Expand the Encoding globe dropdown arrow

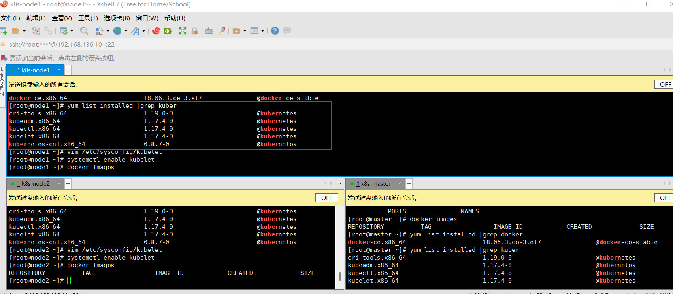(126, 31)
